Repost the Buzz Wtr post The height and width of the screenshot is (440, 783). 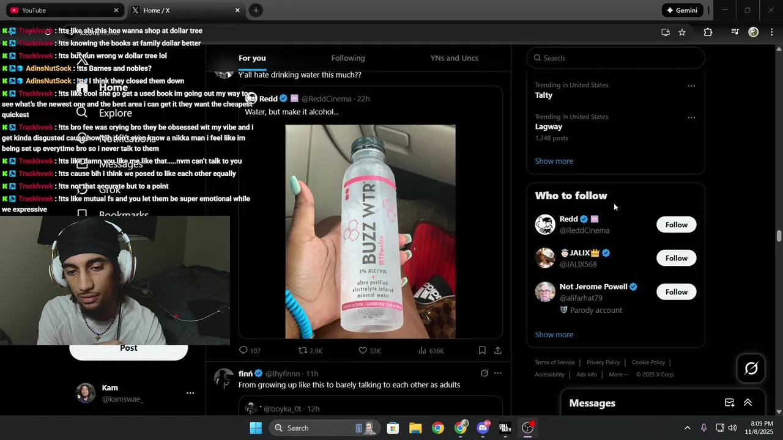[310, 351]
